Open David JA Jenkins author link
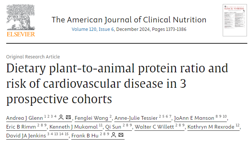Screen dimensions: 251x144 pyautogui.click(x=26, y=136)
